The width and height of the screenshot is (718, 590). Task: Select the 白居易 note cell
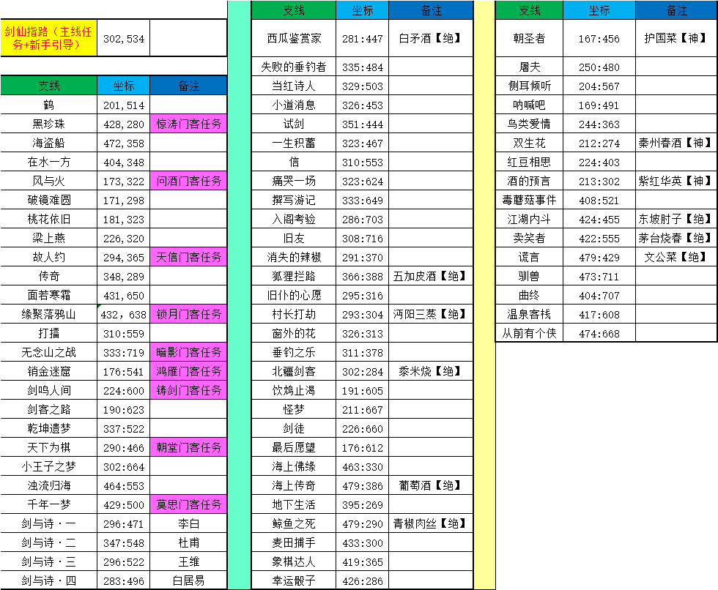click(189, 581)
